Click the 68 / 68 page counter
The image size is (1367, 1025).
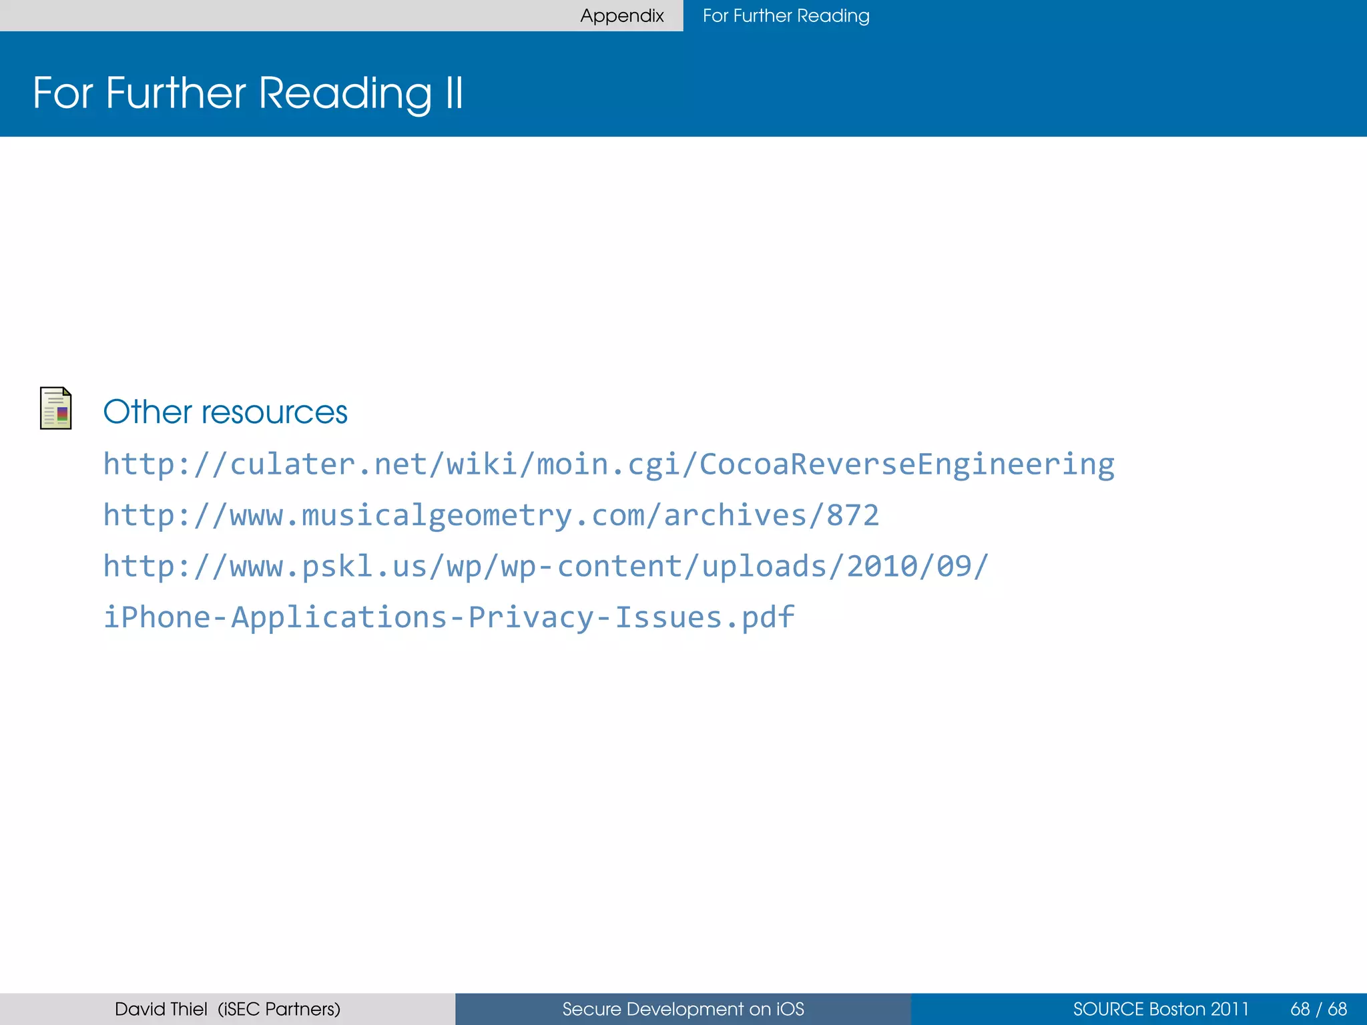point(1318,1009)
